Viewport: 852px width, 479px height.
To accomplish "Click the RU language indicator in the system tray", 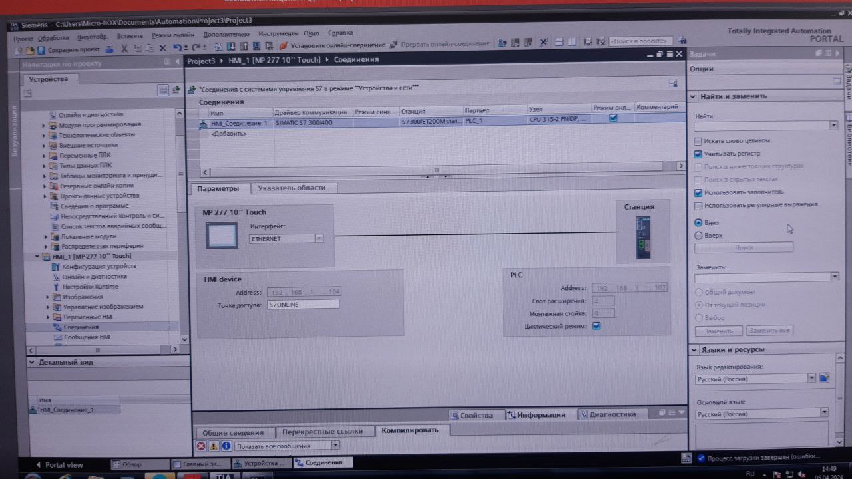I will 750,474.
